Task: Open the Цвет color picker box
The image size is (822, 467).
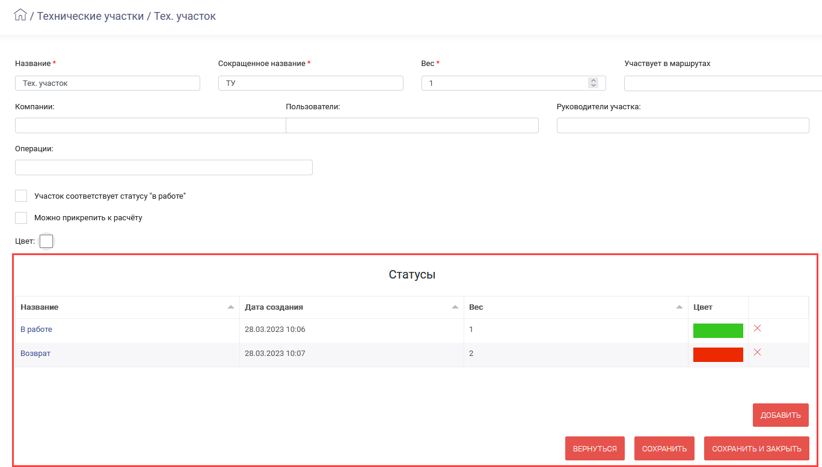Action: (x=46, y=241)
